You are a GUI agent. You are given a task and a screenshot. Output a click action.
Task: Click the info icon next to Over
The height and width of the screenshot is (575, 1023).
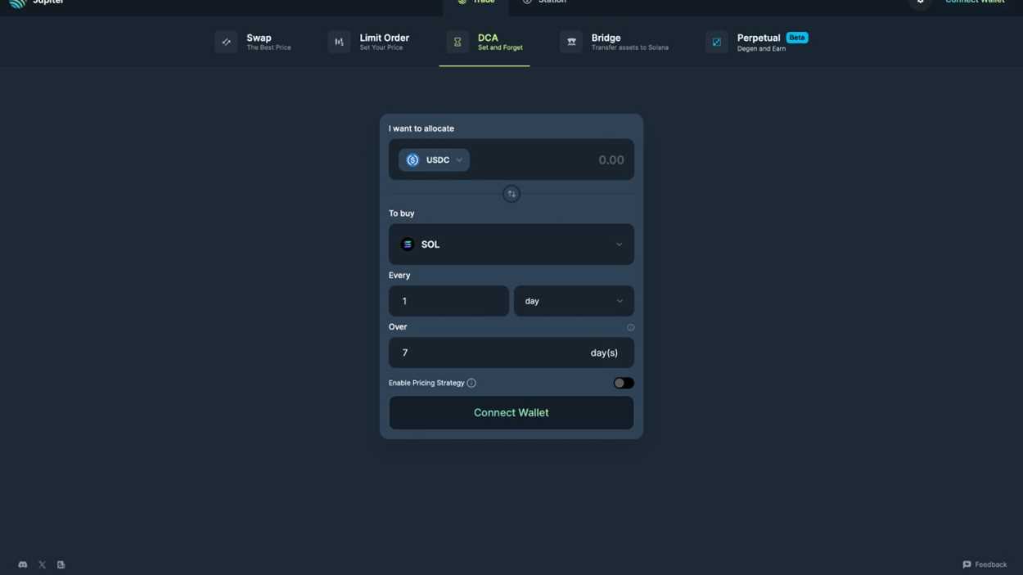pyautogui.click(x=630, y=327)
